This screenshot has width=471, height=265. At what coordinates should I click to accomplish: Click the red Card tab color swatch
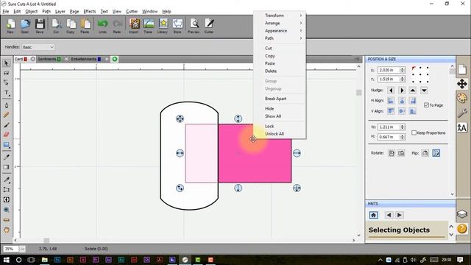[26, 59]
